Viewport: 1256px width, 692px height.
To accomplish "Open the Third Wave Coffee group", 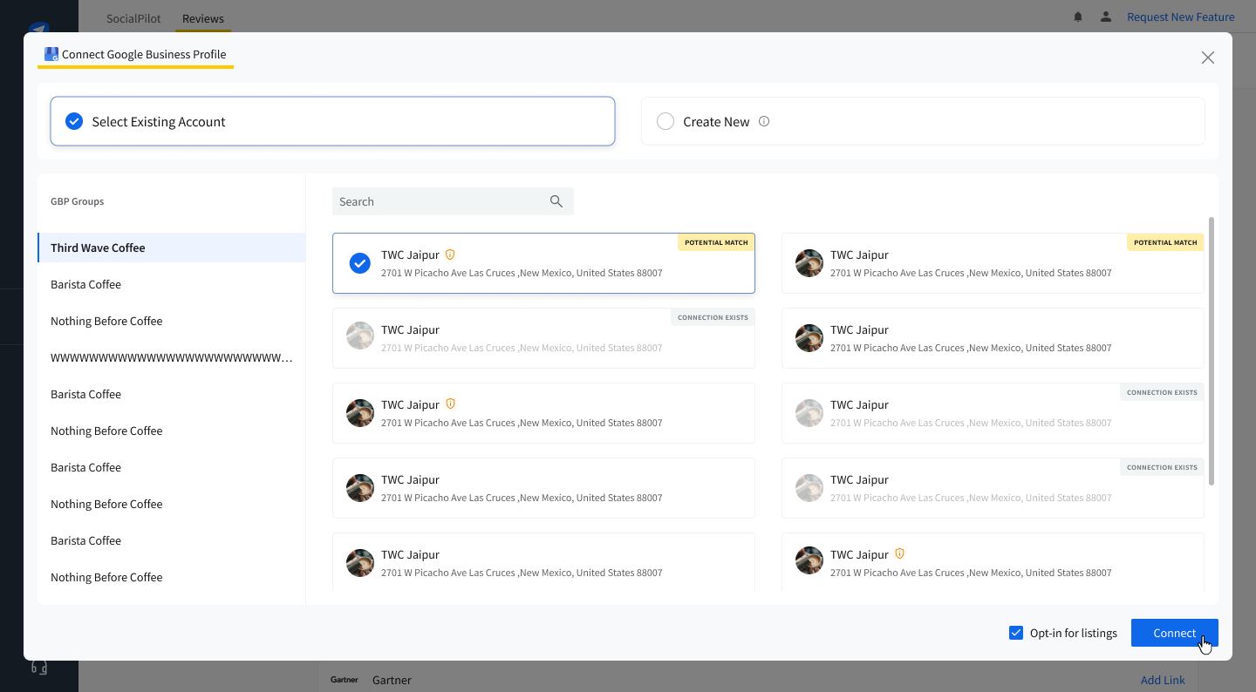I will 172,248.
